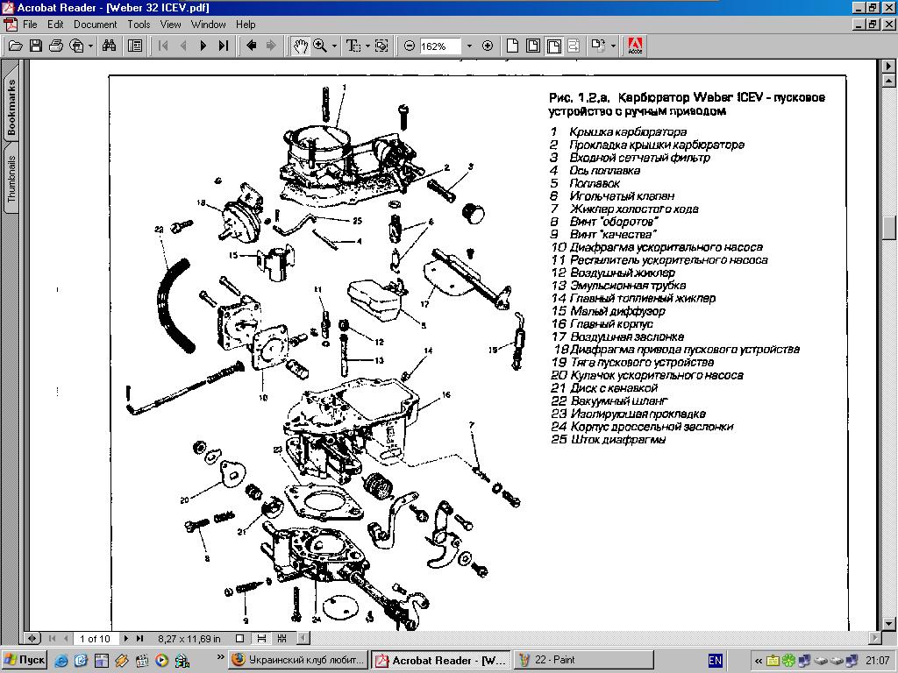The height and width of the screenshot is (673, 898).
Task: Click the Open file icon
Action: (15, 46)
